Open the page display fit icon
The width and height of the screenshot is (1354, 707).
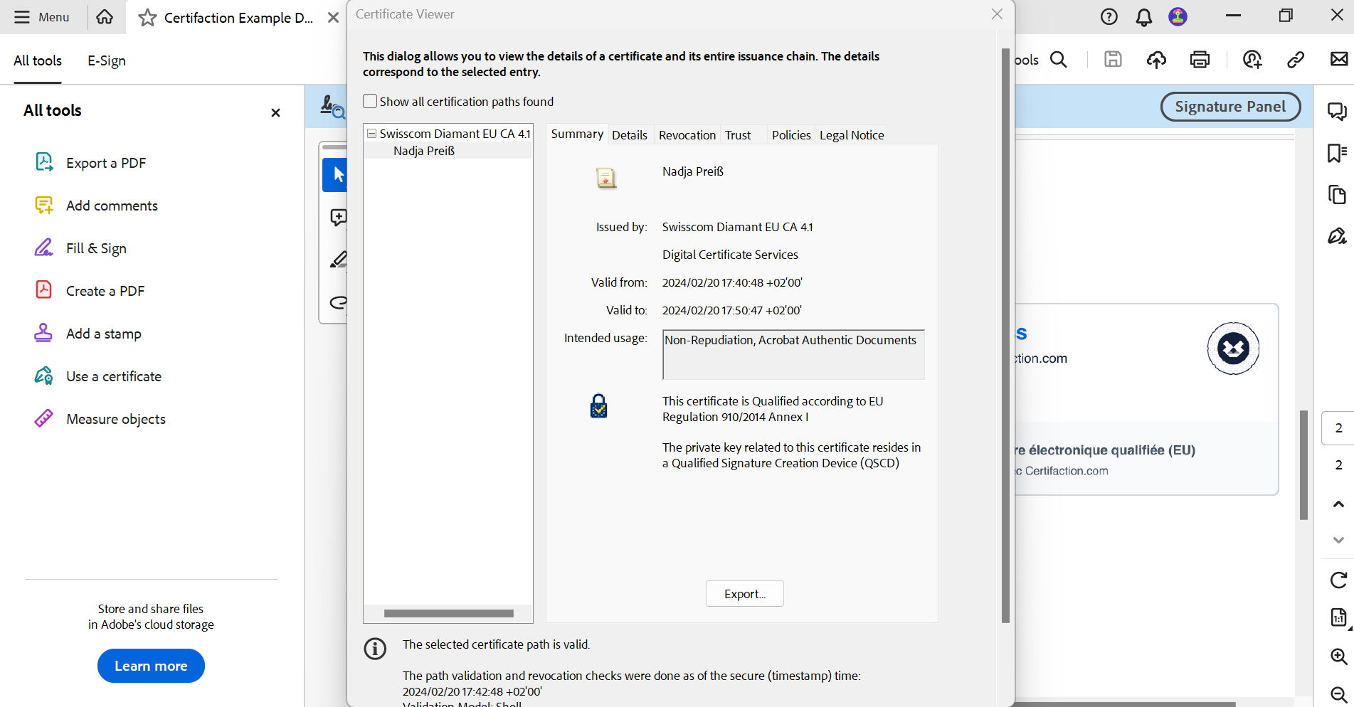pos(1339,618)
